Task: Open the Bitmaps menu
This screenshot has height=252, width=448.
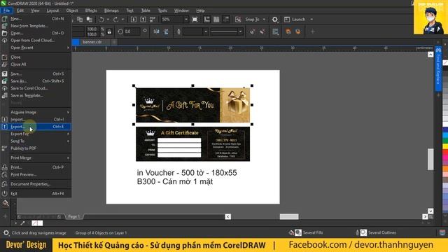Action: 111,10
